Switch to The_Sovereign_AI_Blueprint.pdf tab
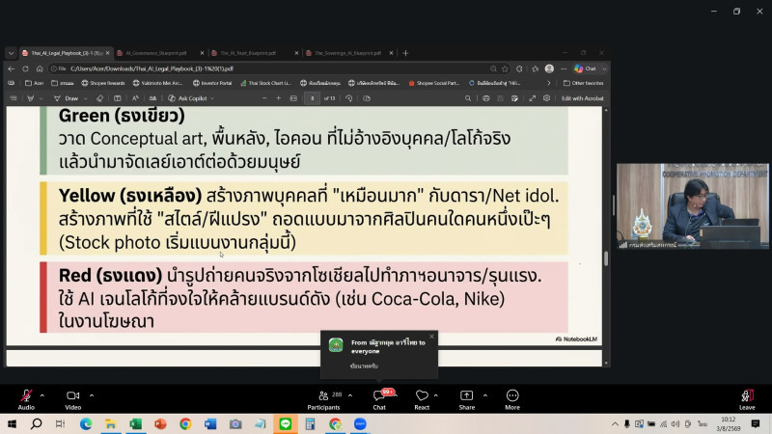This screenshot has height=434, width=772. 347,53
